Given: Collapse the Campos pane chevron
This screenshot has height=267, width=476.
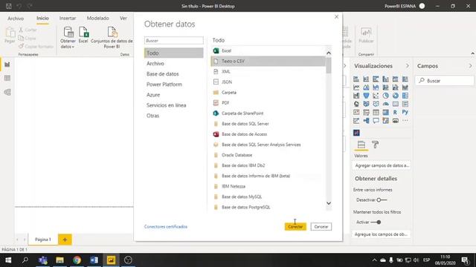Looking at the screenshot, I should (x=470, y=66).
